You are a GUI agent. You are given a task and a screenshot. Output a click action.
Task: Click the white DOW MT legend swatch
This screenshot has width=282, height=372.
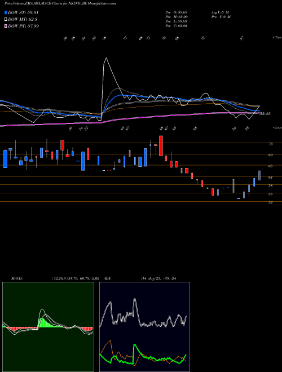[x=6, y=19]
